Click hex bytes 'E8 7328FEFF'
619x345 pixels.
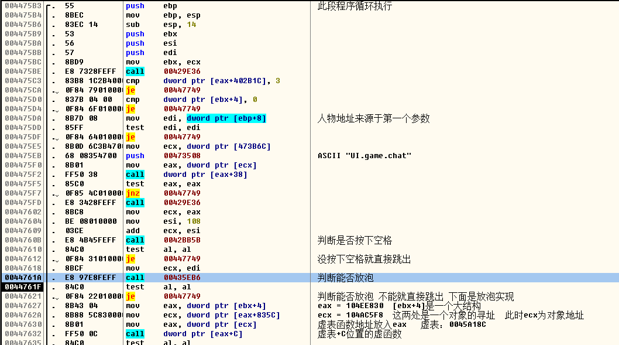pyautogui.click(x=91, y=71)
